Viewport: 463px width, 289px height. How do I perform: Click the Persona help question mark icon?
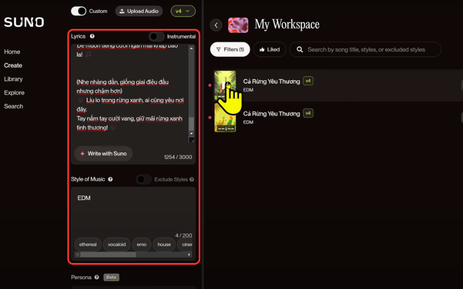click(97, 277)
